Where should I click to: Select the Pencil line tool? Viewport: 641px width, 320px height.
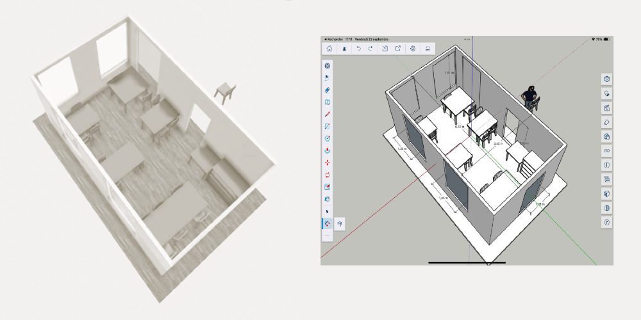328,114
